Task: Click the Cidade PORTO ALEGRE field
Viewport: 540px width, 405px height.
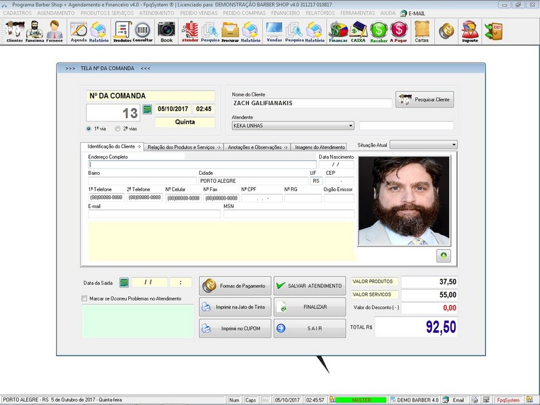Action: pos(253,181)
